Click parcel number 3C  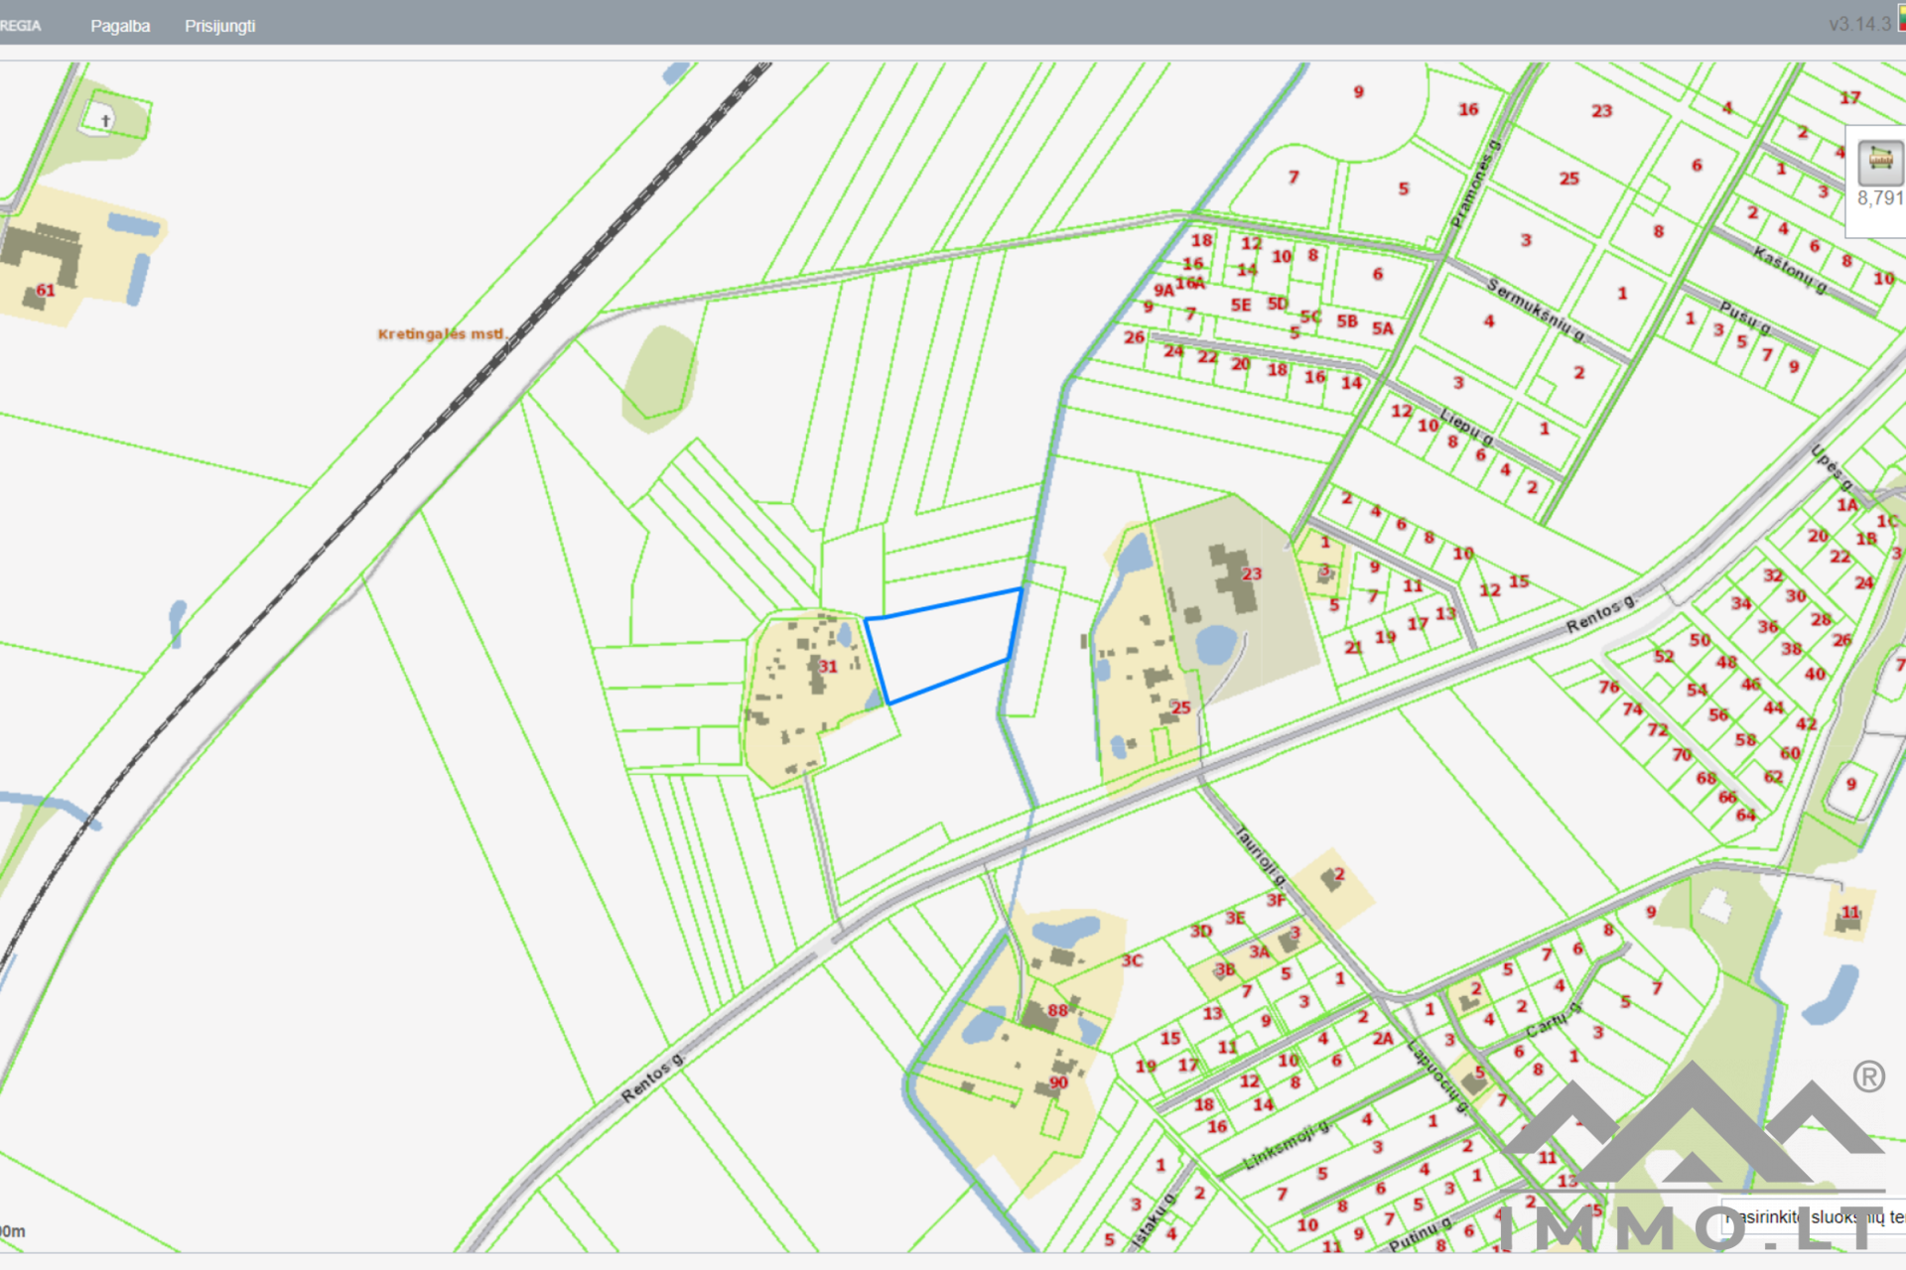tap(1133, 960)
